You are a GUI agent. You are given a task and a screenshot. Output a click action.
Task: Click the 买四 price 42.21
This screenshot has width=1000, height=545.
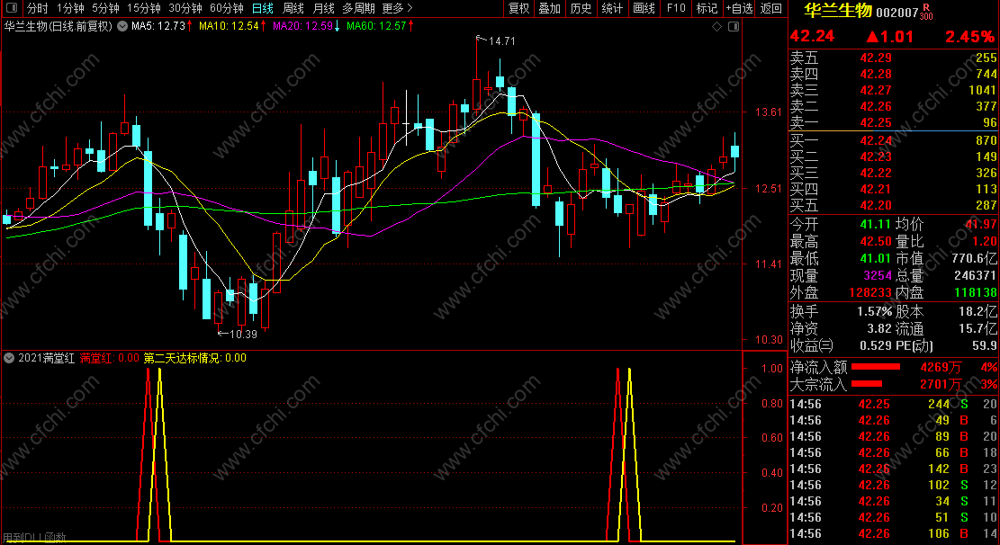click(876, 190)
